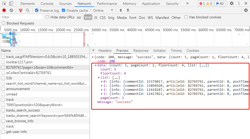
Task: Toggle Disable cache checkbox
Action: (63, 10)
